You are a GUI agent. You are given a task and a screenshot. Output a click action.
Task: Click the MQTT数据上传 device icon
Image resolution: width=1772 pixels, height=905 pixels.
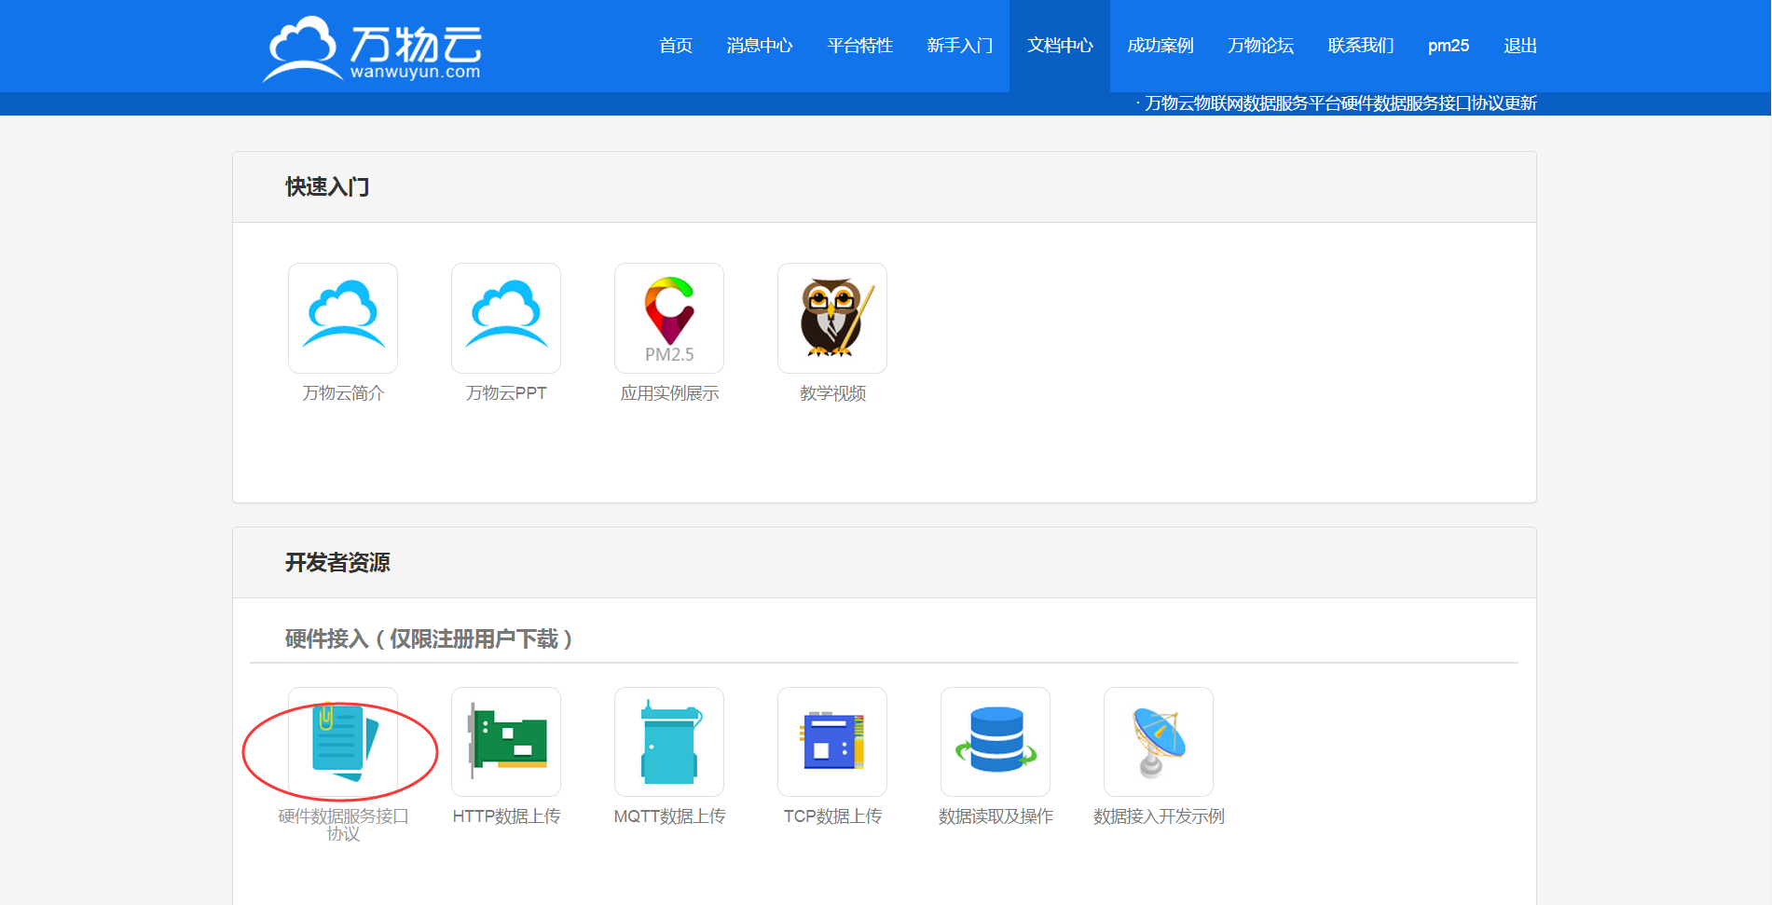669,742
